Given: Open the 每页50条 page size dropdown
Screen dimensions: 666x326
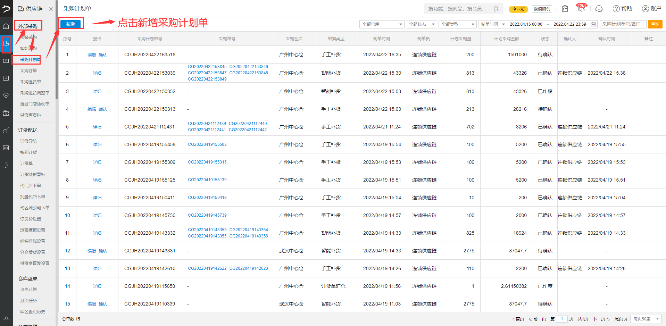Looking at the screenshot, I should (646, 319).
